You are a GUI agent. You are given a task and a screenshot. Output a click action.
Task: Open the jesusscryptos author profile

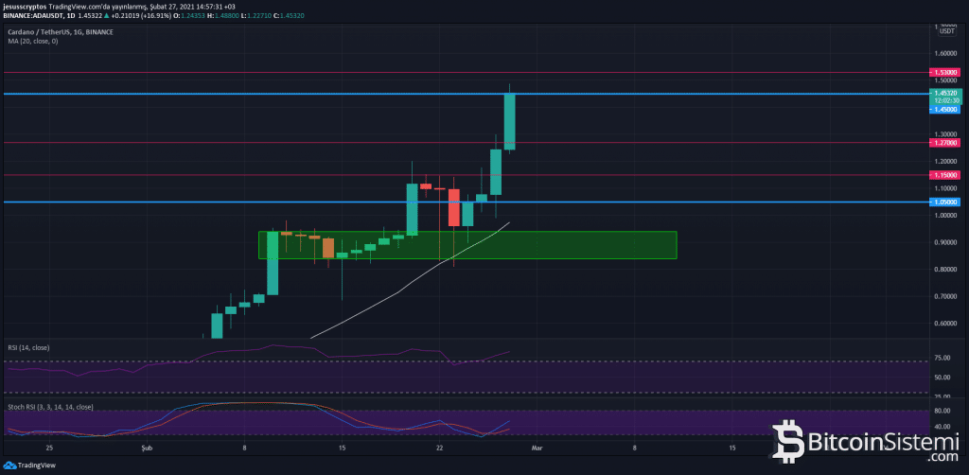(26, 6)
